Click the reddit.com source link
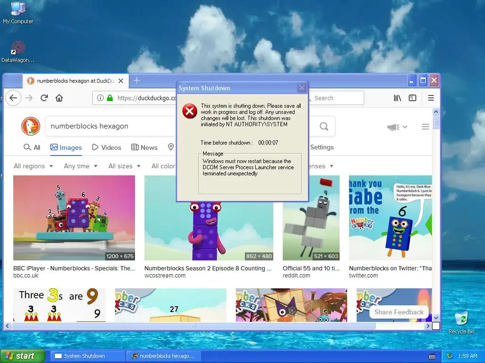485x363 pixels. (296, 276)
